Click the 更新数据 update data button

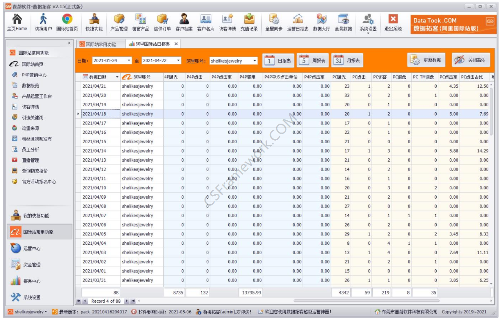[426, 60]
